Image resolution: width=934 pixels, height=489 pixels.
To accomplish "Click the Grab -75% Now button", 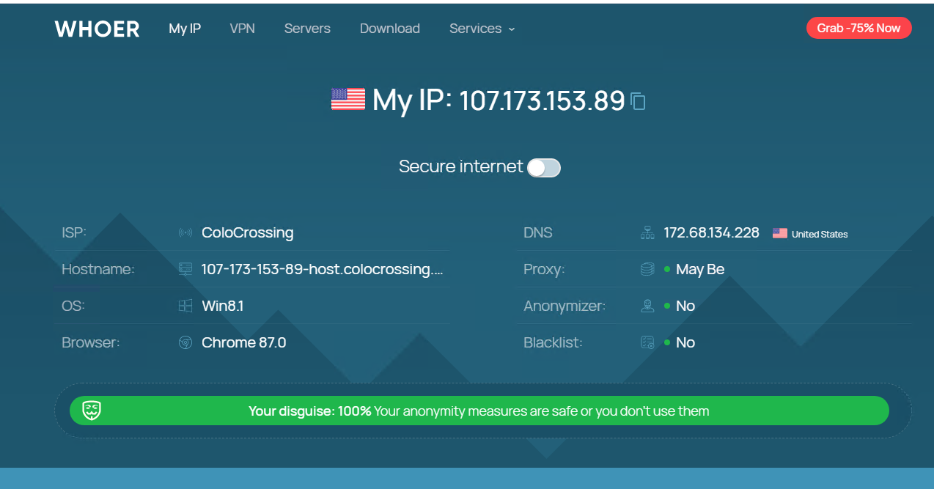I will [x=859, y=28].
